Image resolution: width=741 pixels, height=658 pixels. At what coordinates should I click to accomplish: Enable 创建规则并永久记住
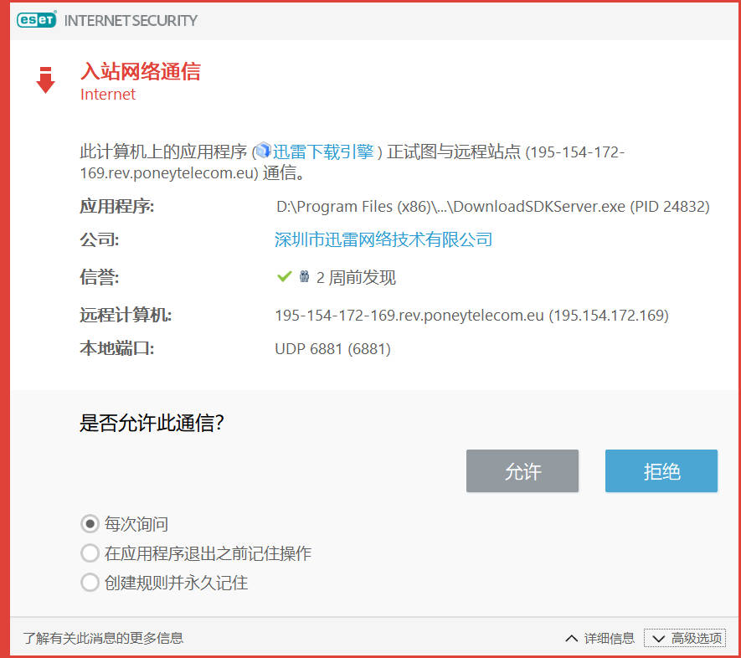click(90, 583)
